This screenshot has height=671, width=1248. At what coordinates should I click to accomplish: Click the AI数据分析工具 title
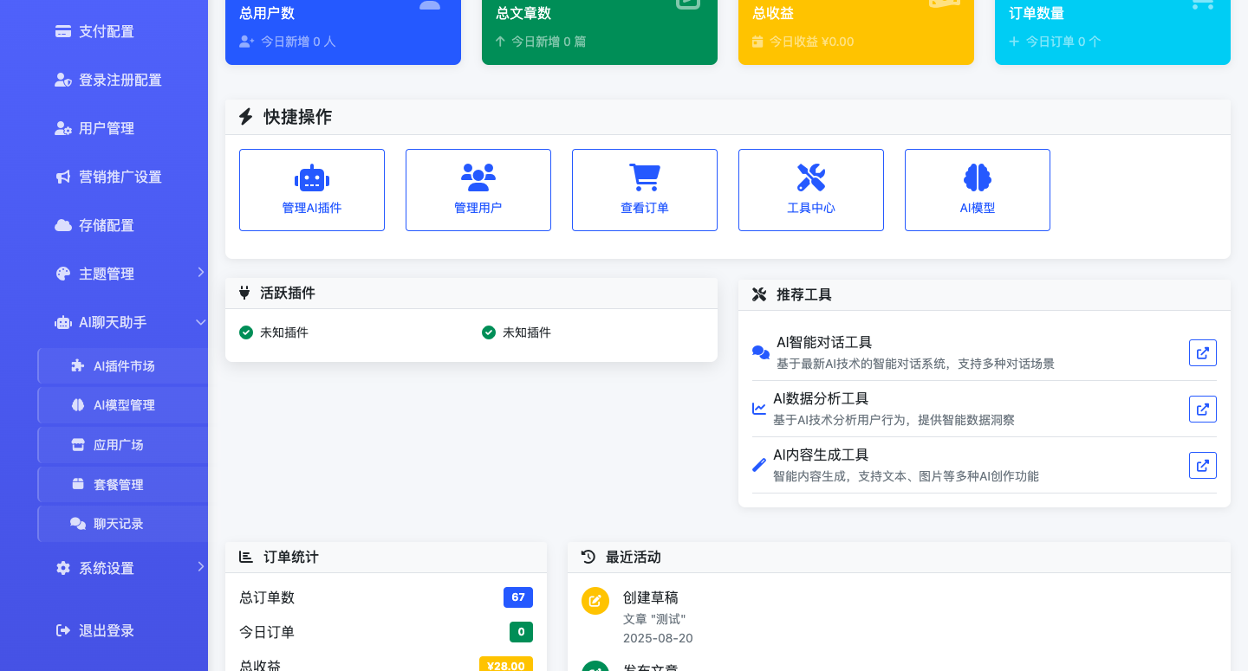pos(821,398)
